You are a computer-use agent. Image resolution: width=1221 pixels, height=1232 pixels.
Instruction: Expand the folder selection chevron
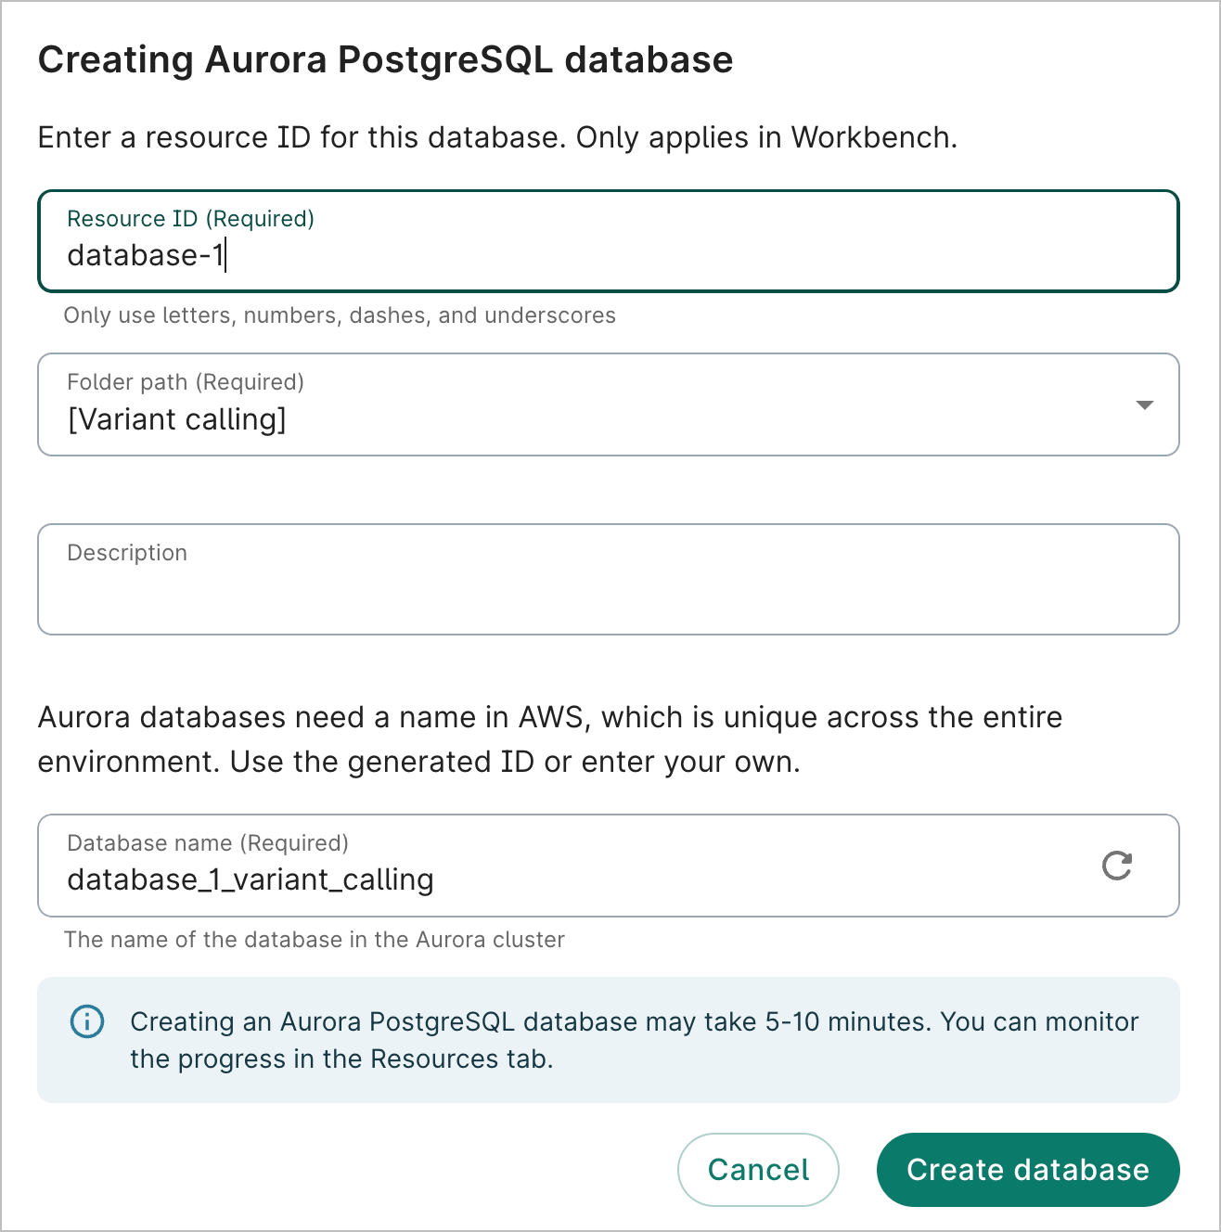tap(1144, 404)
